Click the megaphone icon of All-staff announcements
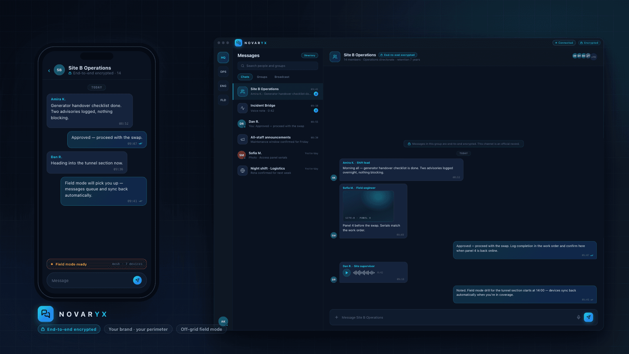 tap(243, 139)
